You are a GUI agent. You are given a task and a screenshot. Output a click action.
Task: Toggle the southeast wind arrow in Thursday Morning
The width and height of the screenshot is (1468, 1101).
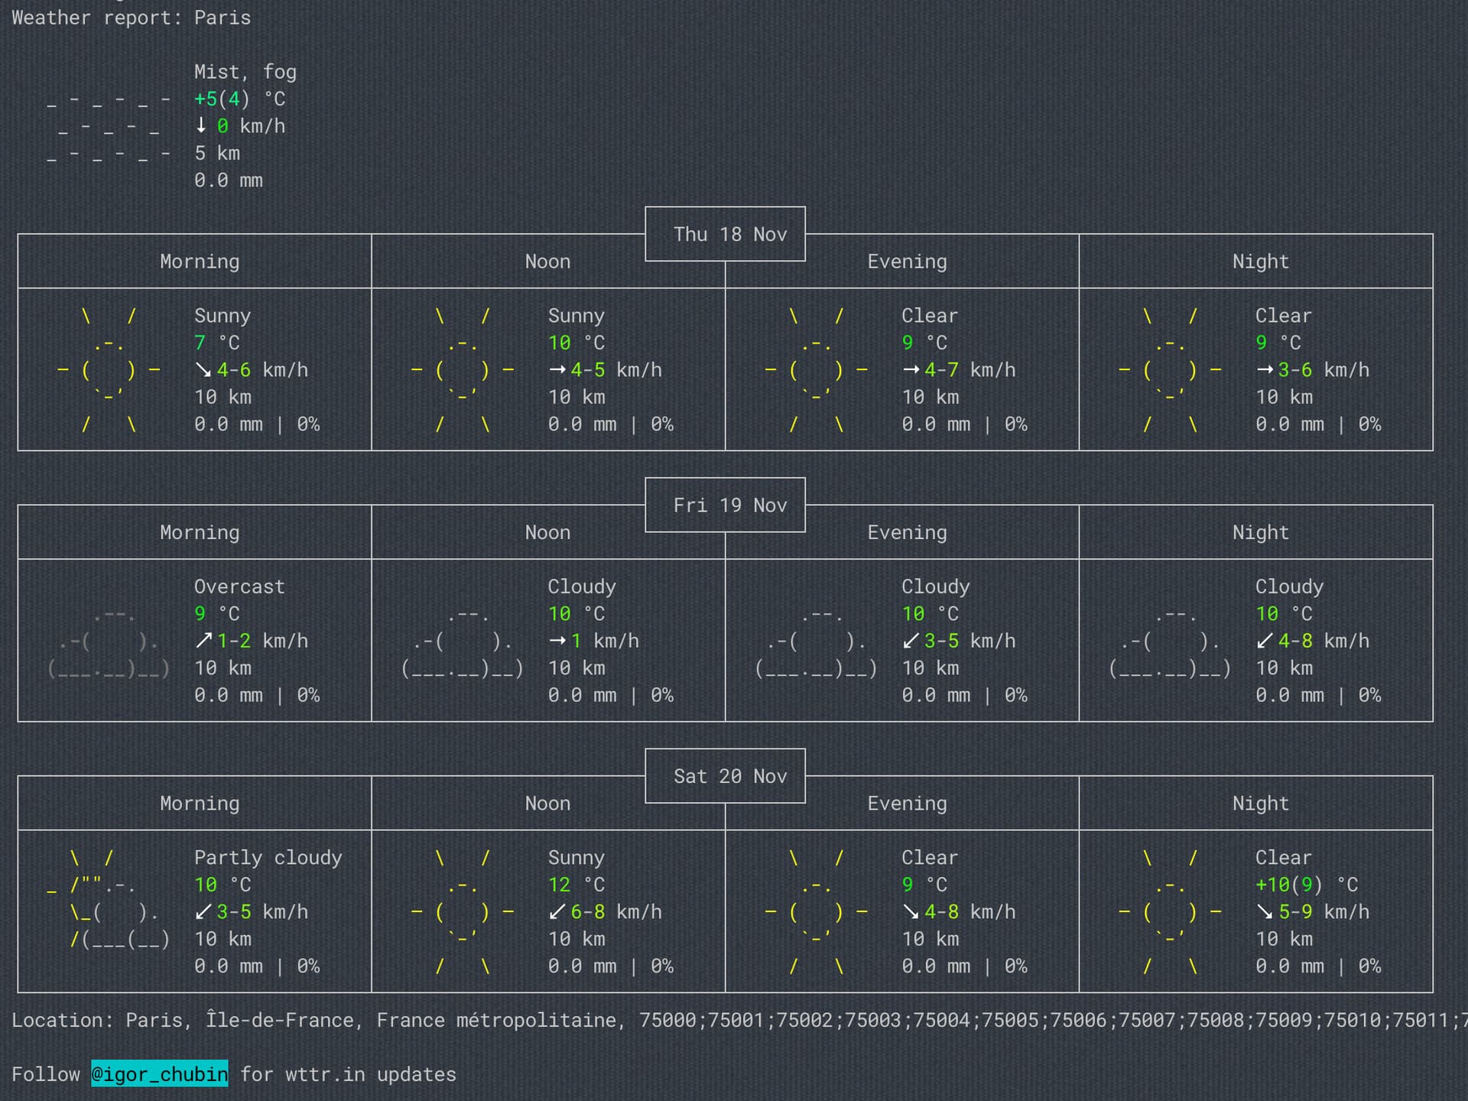pyautogui.click(x=202, y=369)
